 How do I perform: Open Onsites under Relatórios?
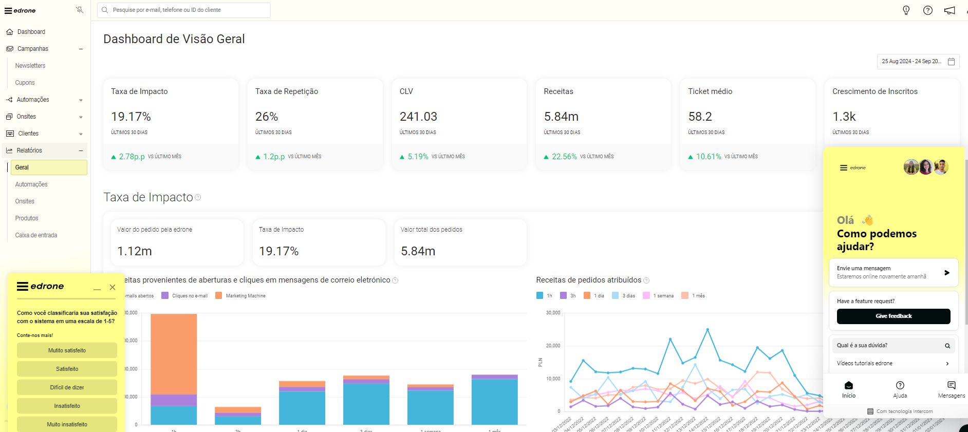(x=25, y=201)
